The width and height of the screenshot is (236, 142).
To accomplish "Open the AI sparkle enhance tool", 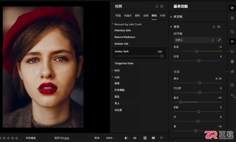I will (232, 72).
